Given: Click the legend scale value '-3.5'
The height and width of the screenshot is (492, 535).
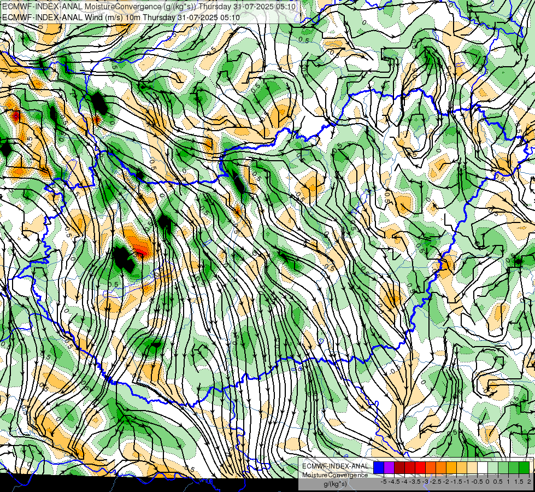Looking at the screenshot, I should tap(415, 482).
